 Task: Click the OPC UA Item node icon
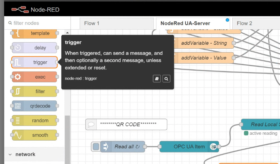pyautogui.click(x=213, y=147)
